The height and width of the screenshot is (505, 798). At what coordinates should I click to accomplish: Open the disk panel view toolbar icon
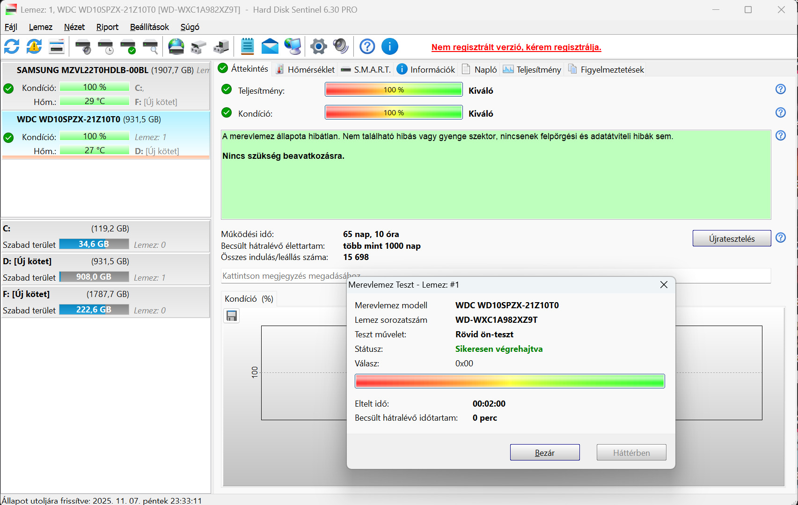click(57, 46)
